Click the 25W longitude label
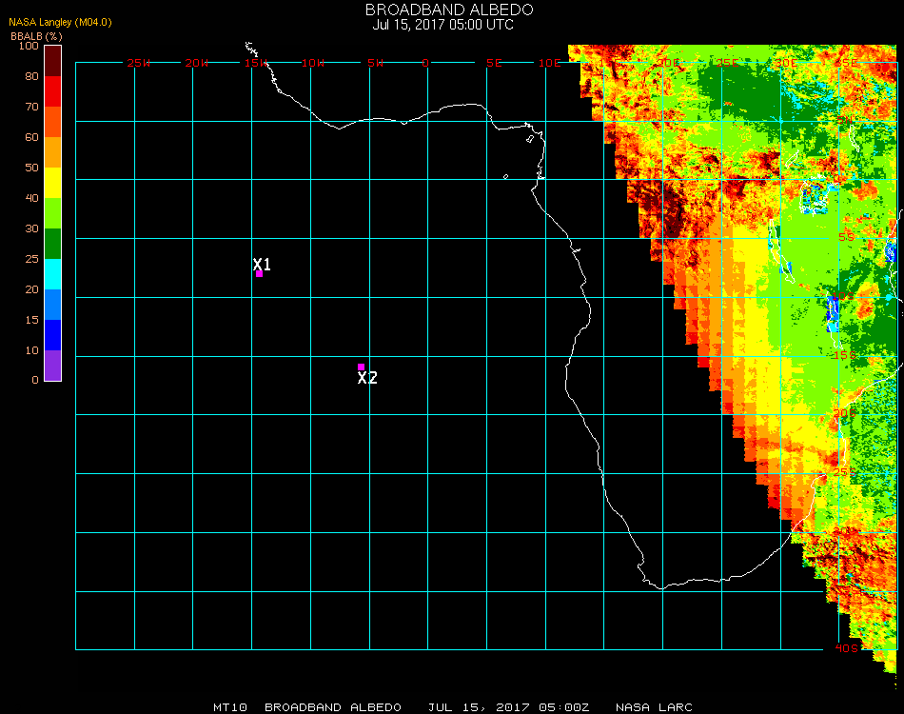The image size is (904, 714). (x=139, y=63)
